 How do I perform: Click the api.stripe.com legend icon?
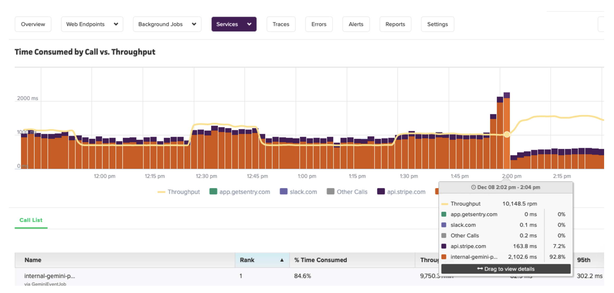click(381, 192)
